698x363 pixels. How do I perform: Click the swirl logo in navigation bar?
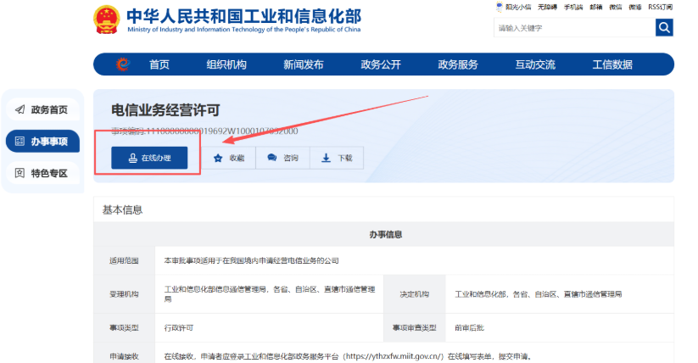122,64
